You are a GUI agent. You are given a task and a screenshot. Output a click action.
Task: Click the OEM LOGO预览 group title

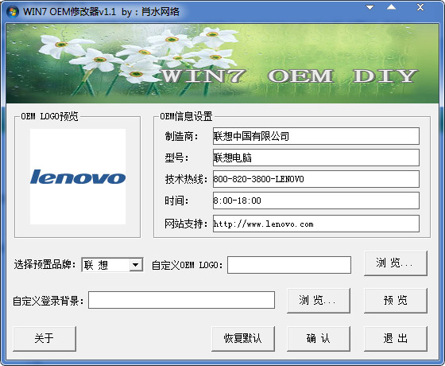pos(49,116)
